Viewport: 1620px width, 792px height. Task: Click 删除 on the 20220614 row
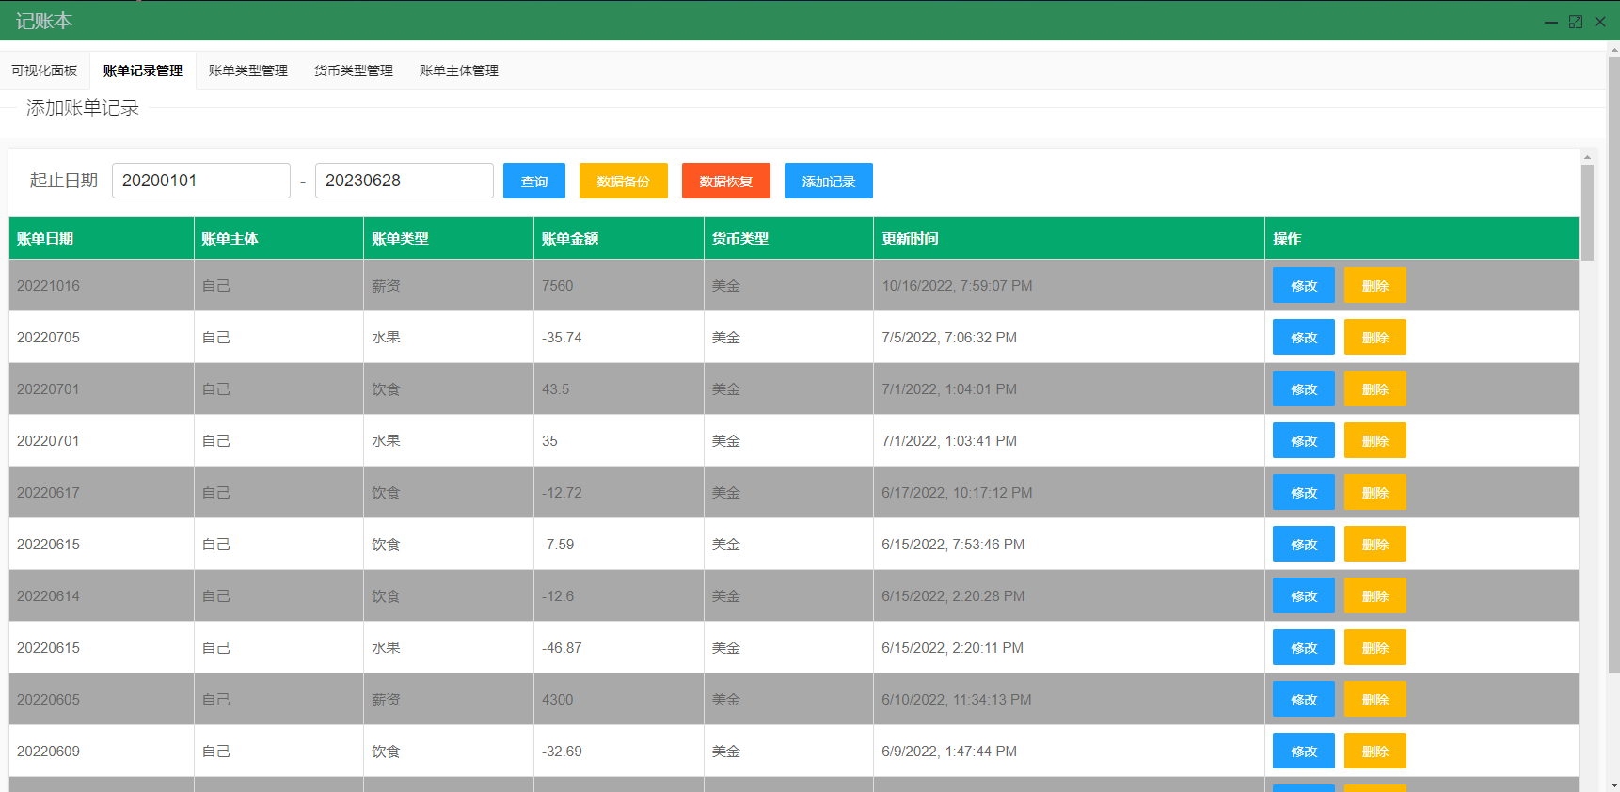1375,595
